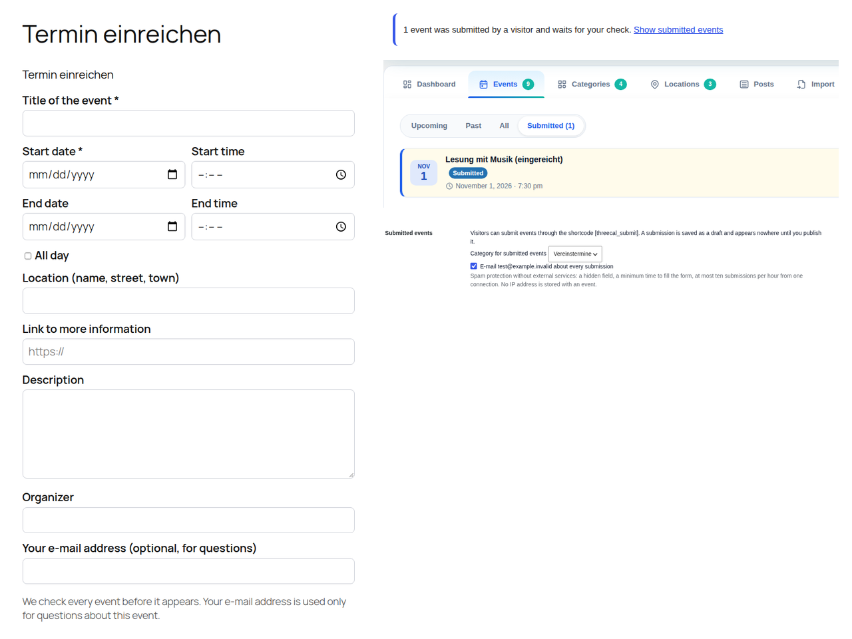This screenshot has height=639, width=852.
Task: Open the Categories tab
Action: click(592, 85)
